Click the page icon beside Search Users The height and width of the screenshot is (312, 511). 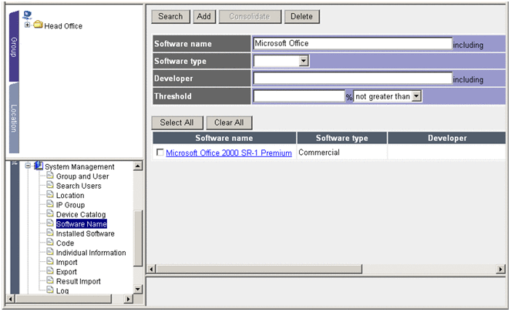50,185
